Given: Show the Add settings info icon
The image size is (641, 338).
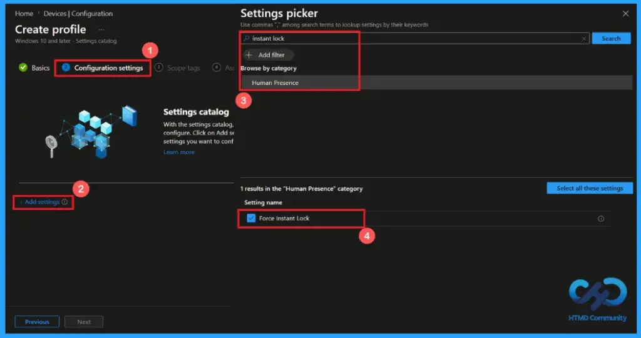Looking at the screenshot, I should (64, 202).
